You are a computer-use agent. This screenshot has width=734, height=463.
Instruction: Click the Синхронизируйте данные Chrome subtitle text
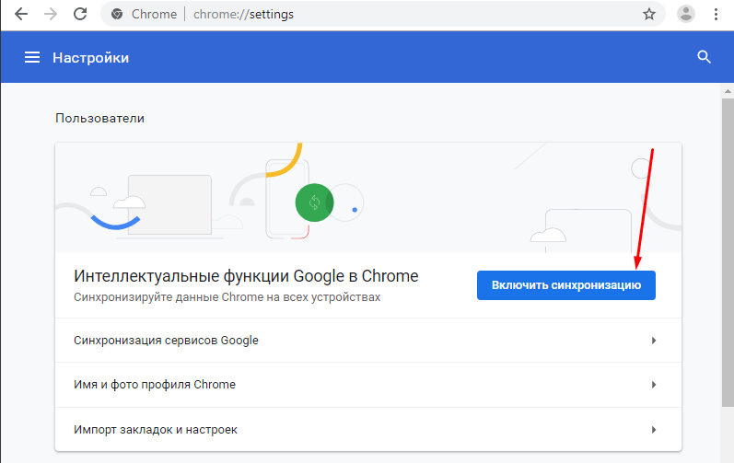[x=227, y=297]
